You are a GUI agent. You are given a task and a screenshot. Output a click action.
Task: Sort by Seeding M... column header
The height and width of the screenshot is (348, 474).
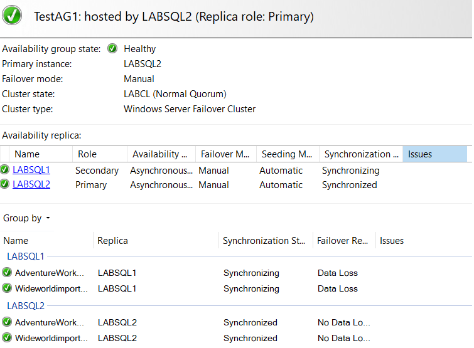[288, 154]
